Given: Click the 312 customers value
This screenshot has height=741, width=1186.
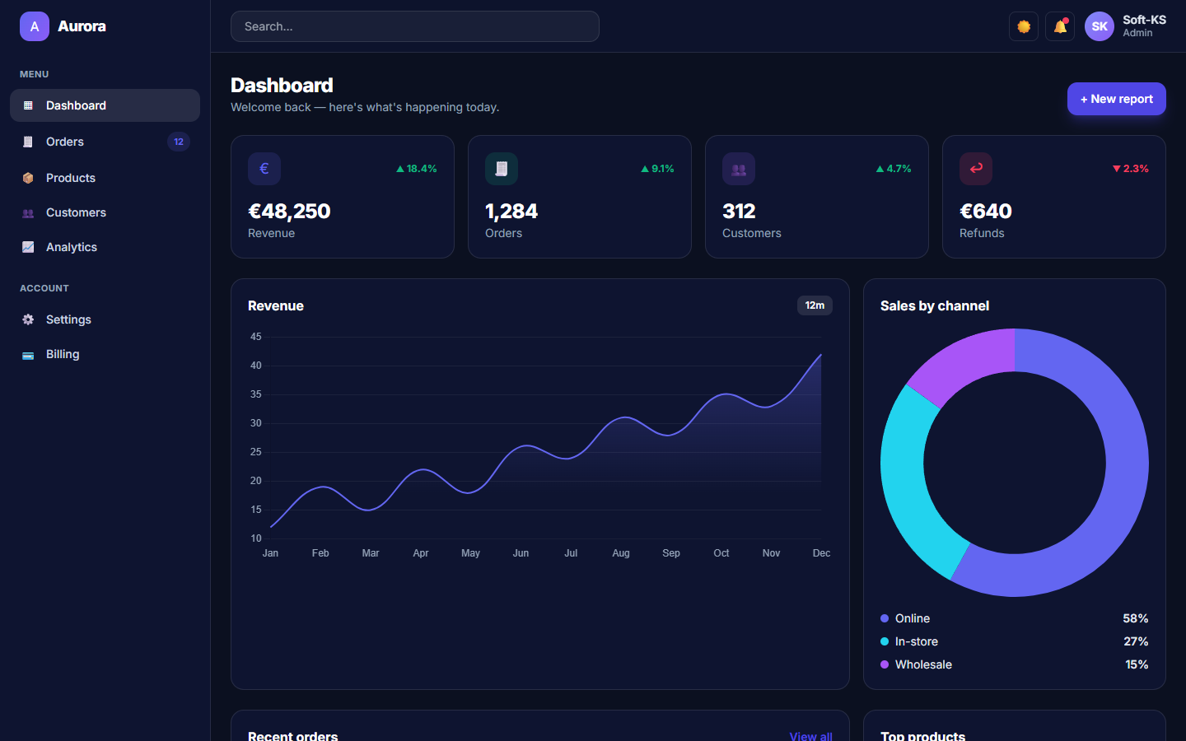Looking at the screenshot, I should pos(739,212).
